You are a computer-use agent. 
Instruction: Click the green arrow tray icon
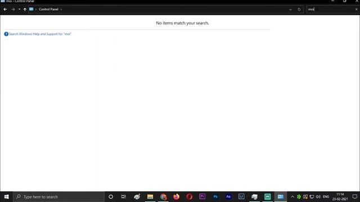pos(299,197)
